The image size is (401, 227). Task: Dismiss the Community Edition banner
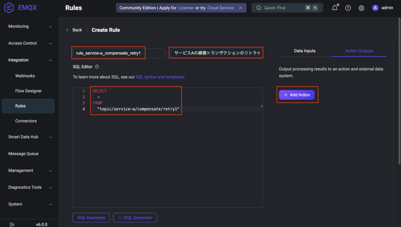[240, 8]
